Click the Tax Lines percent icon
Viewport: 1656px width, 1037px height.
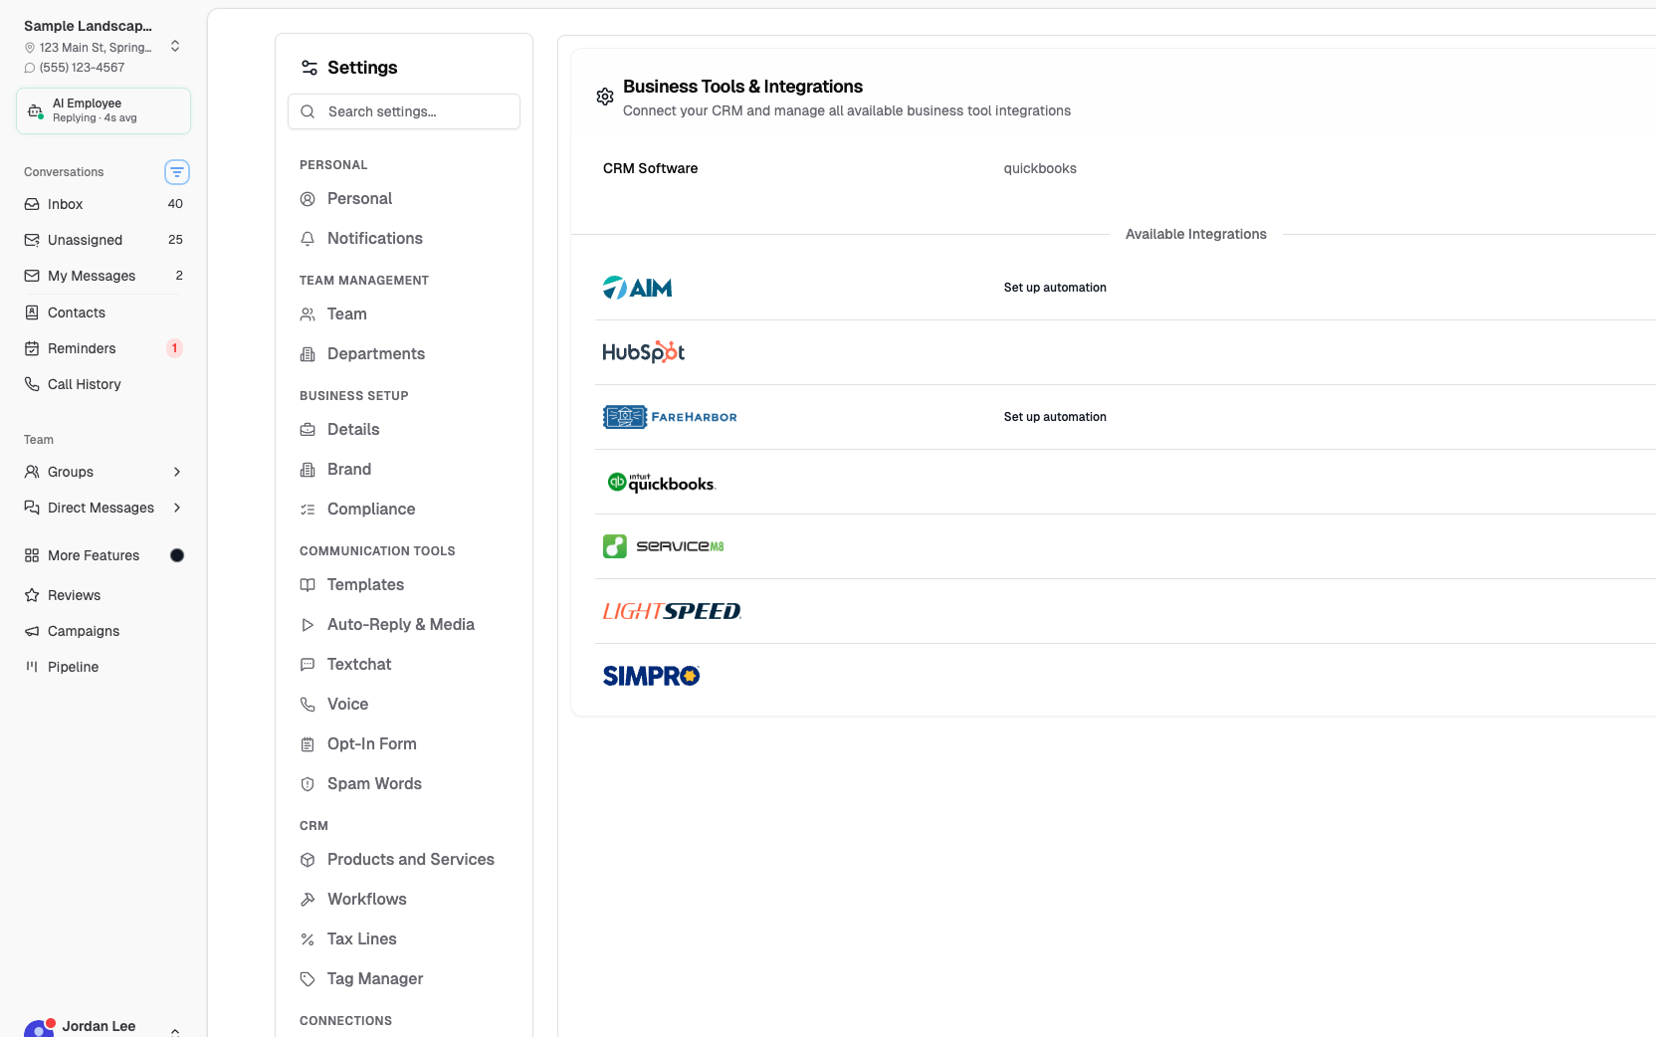point(308,939)
